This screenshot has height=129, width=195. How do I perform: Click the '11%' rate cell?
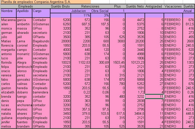(81, 15)
